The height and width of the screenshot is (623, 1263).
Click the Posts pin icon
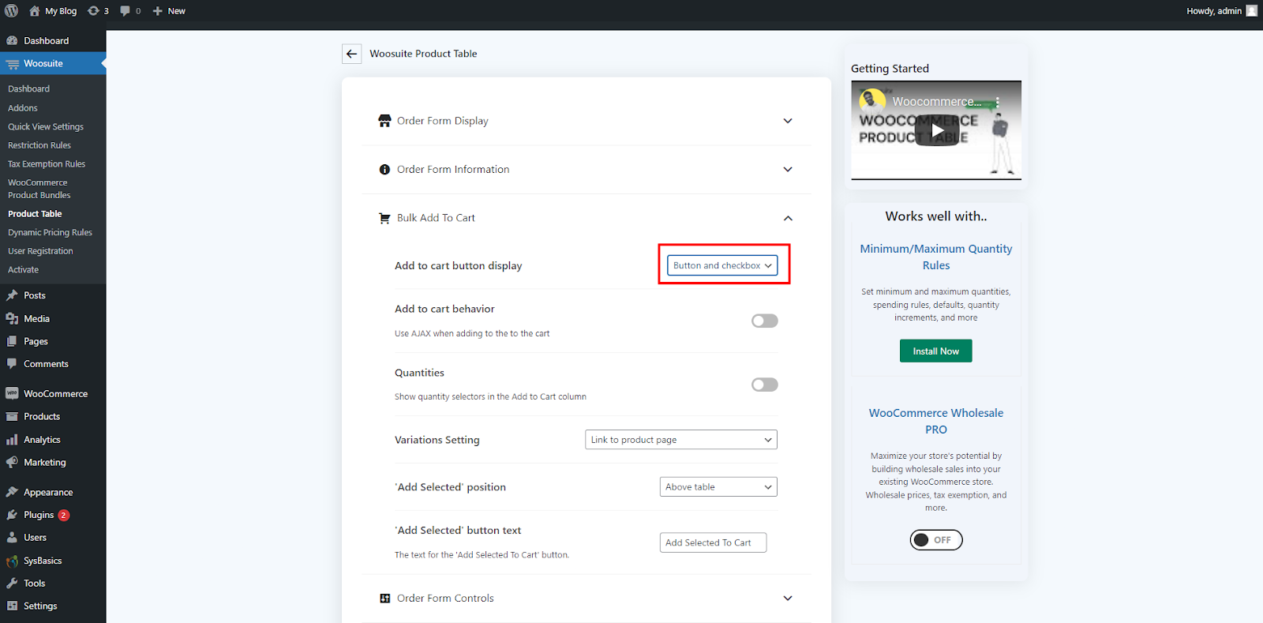point(12,295)
